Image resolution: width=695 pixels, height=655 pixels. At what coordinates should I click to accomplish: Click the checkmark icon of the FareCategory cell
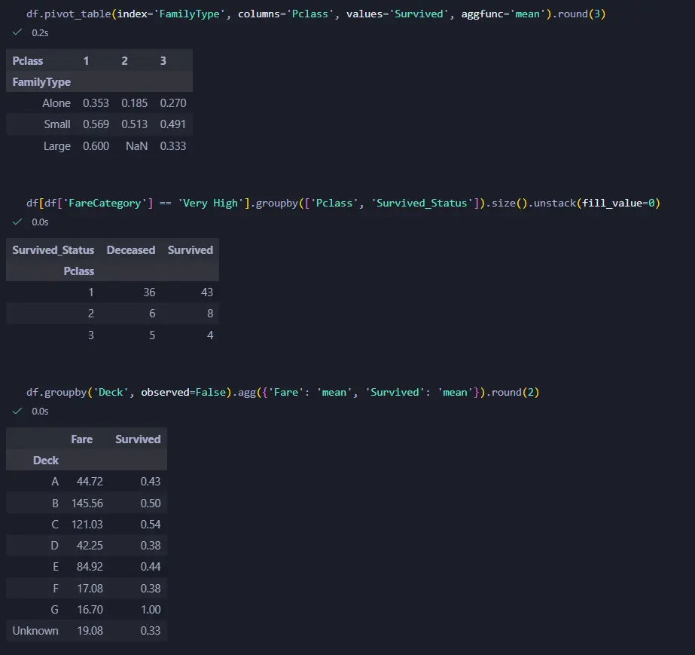click(x=17, y=222)
